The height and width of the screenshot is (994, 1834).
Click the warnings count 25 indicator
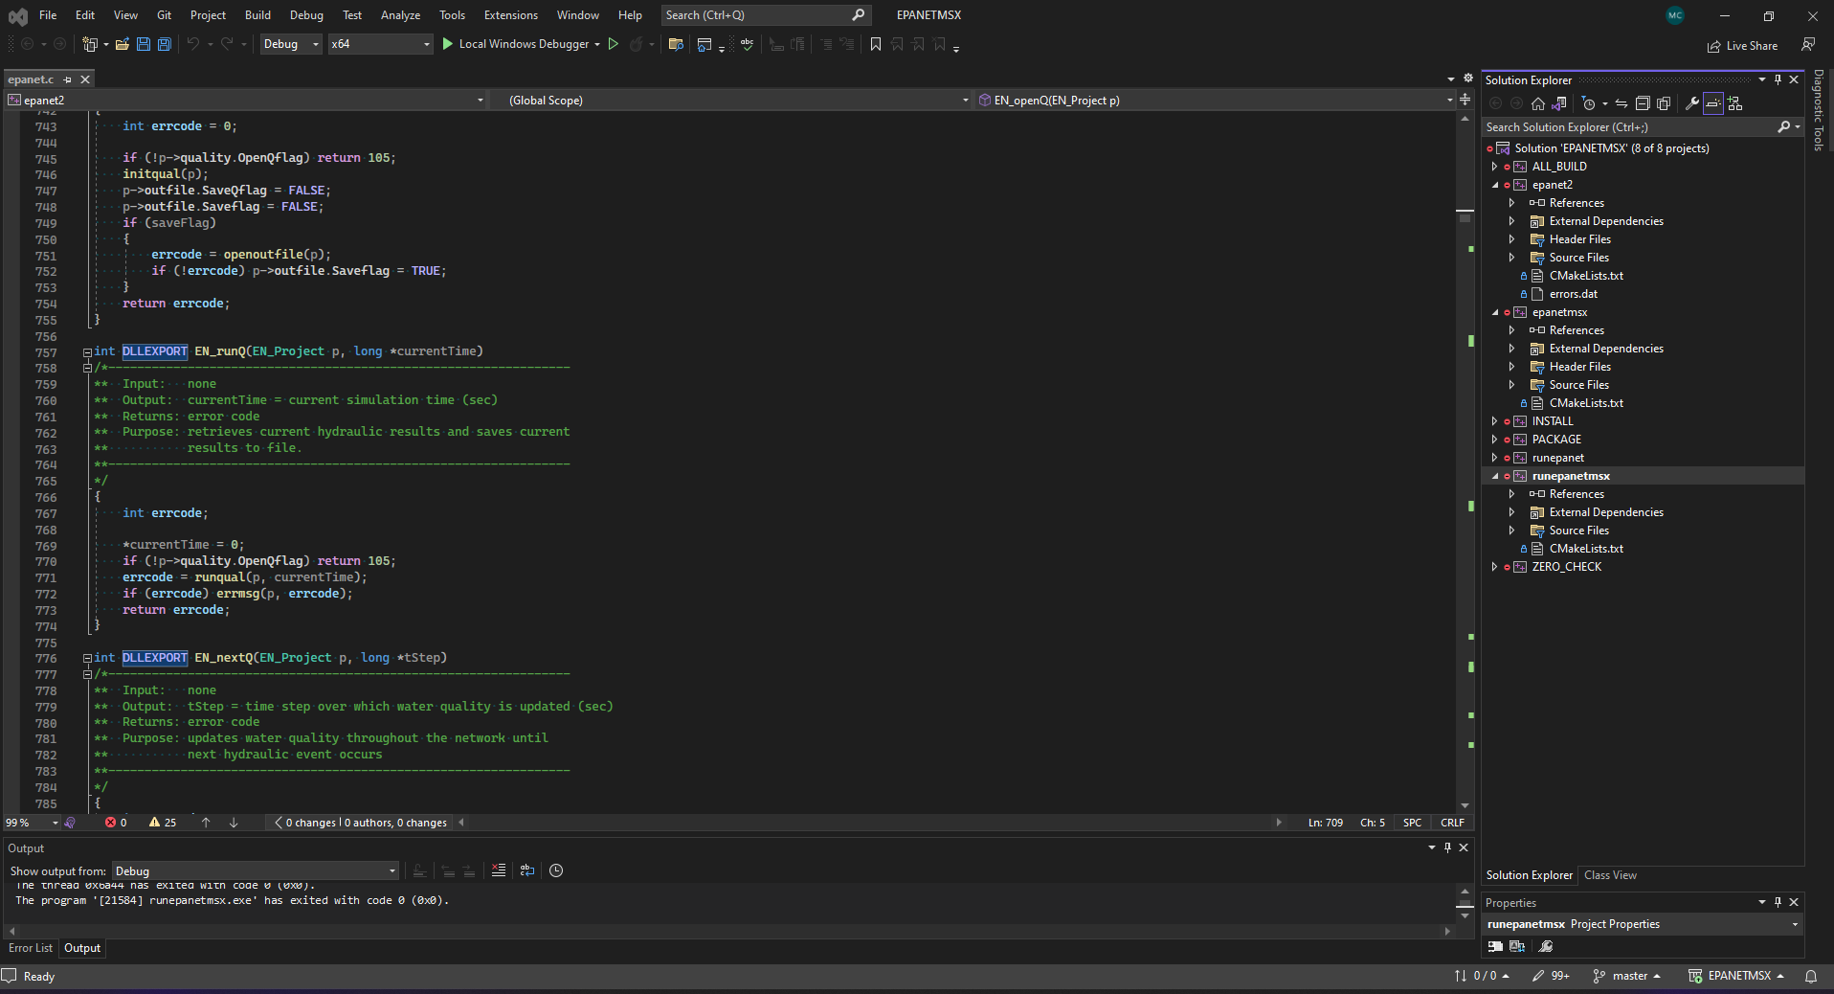point(163,823)
